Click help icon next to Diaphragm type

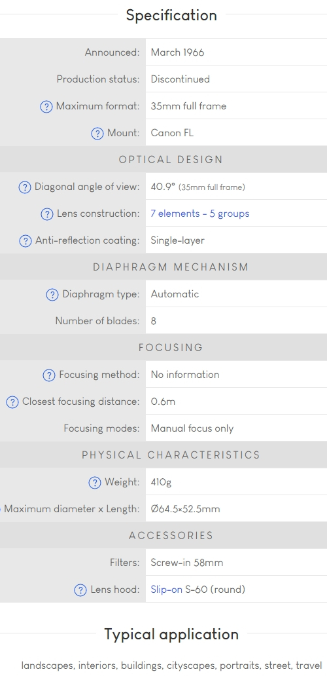point(52,295)
